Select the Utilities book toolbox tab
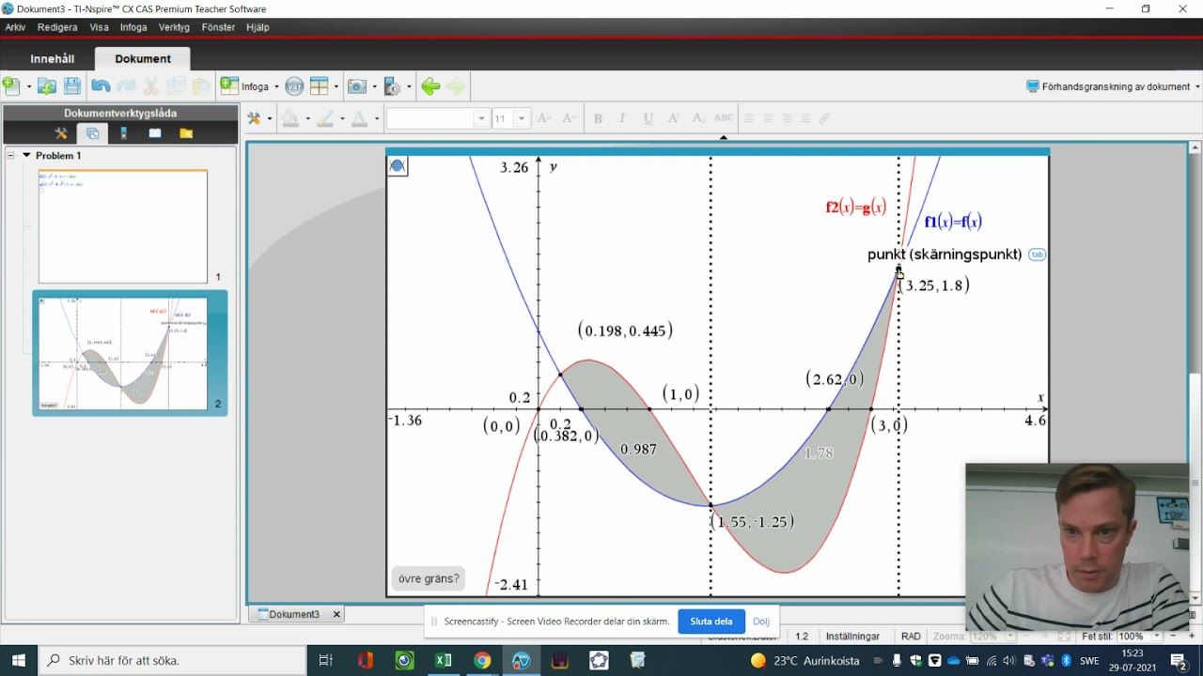The height and width of the screenshot is (676, 1203). click(x=155, y=133)
